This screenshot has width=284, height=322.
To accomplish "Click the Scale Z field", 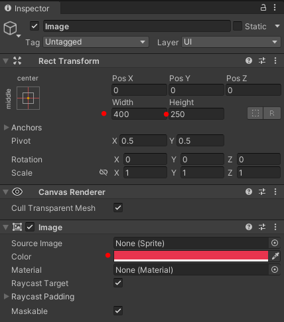I will pyautogui.click(x=259, y=172).
